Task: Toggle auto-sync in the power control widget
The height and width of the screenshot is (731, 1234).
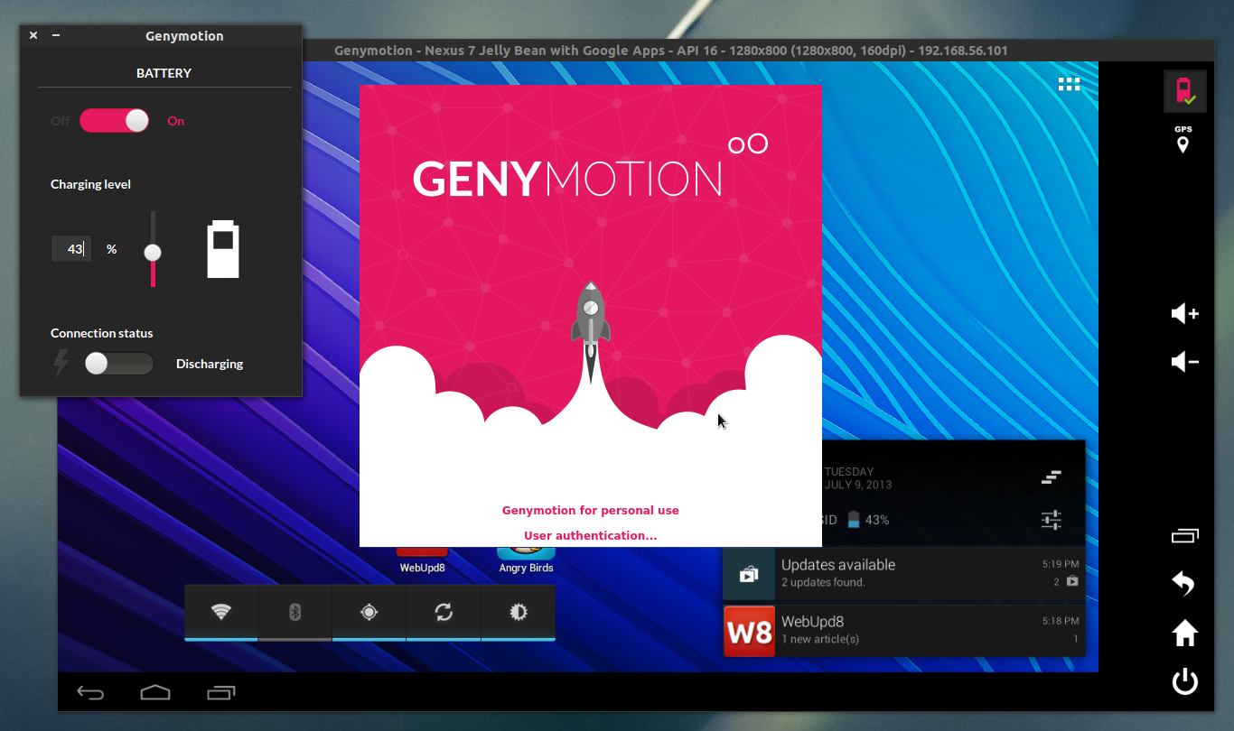Action: click(x=444, y=612)
